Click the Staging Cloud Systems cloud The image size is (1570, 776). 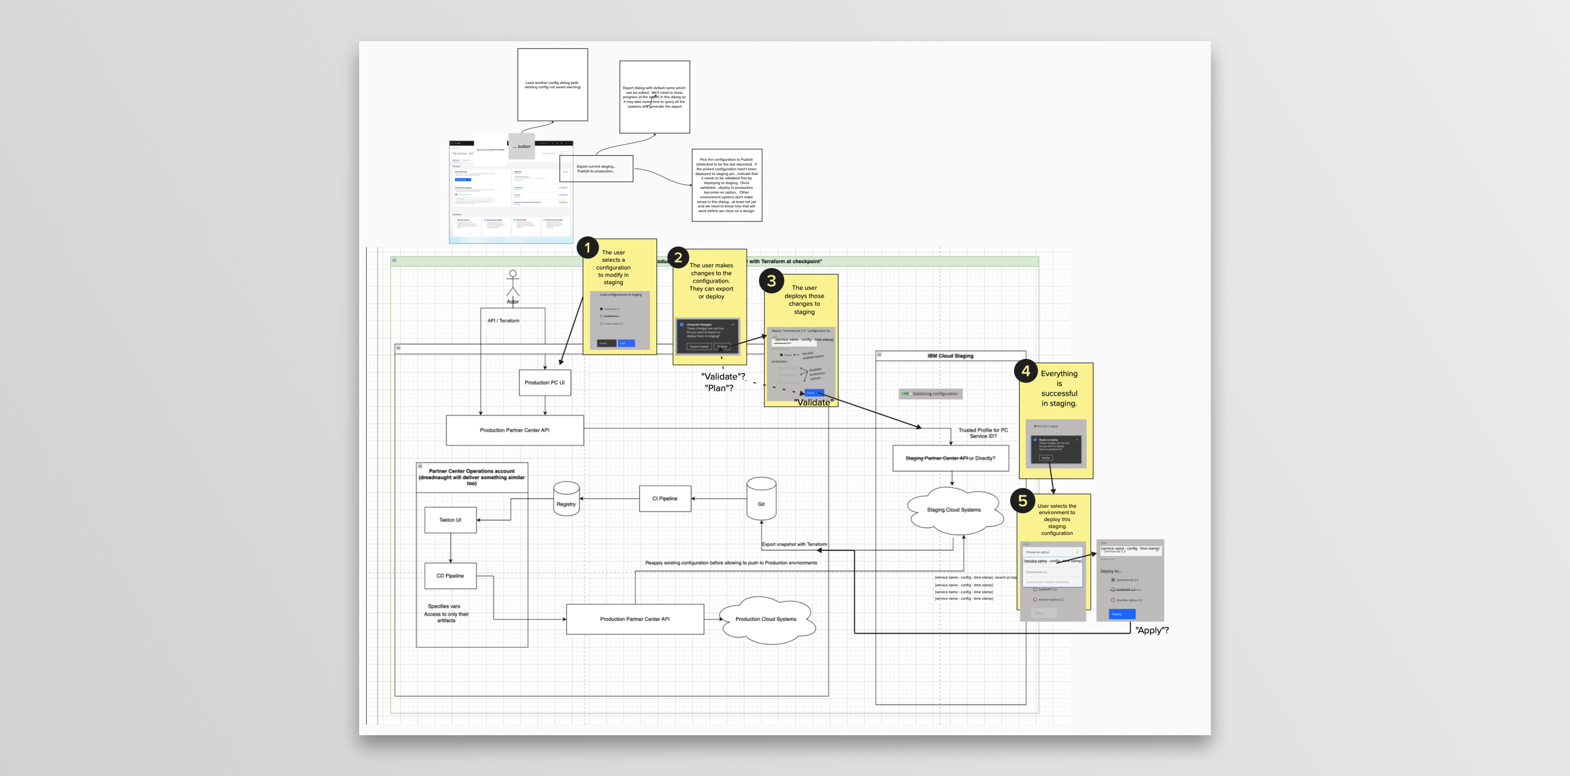[954, 510]
